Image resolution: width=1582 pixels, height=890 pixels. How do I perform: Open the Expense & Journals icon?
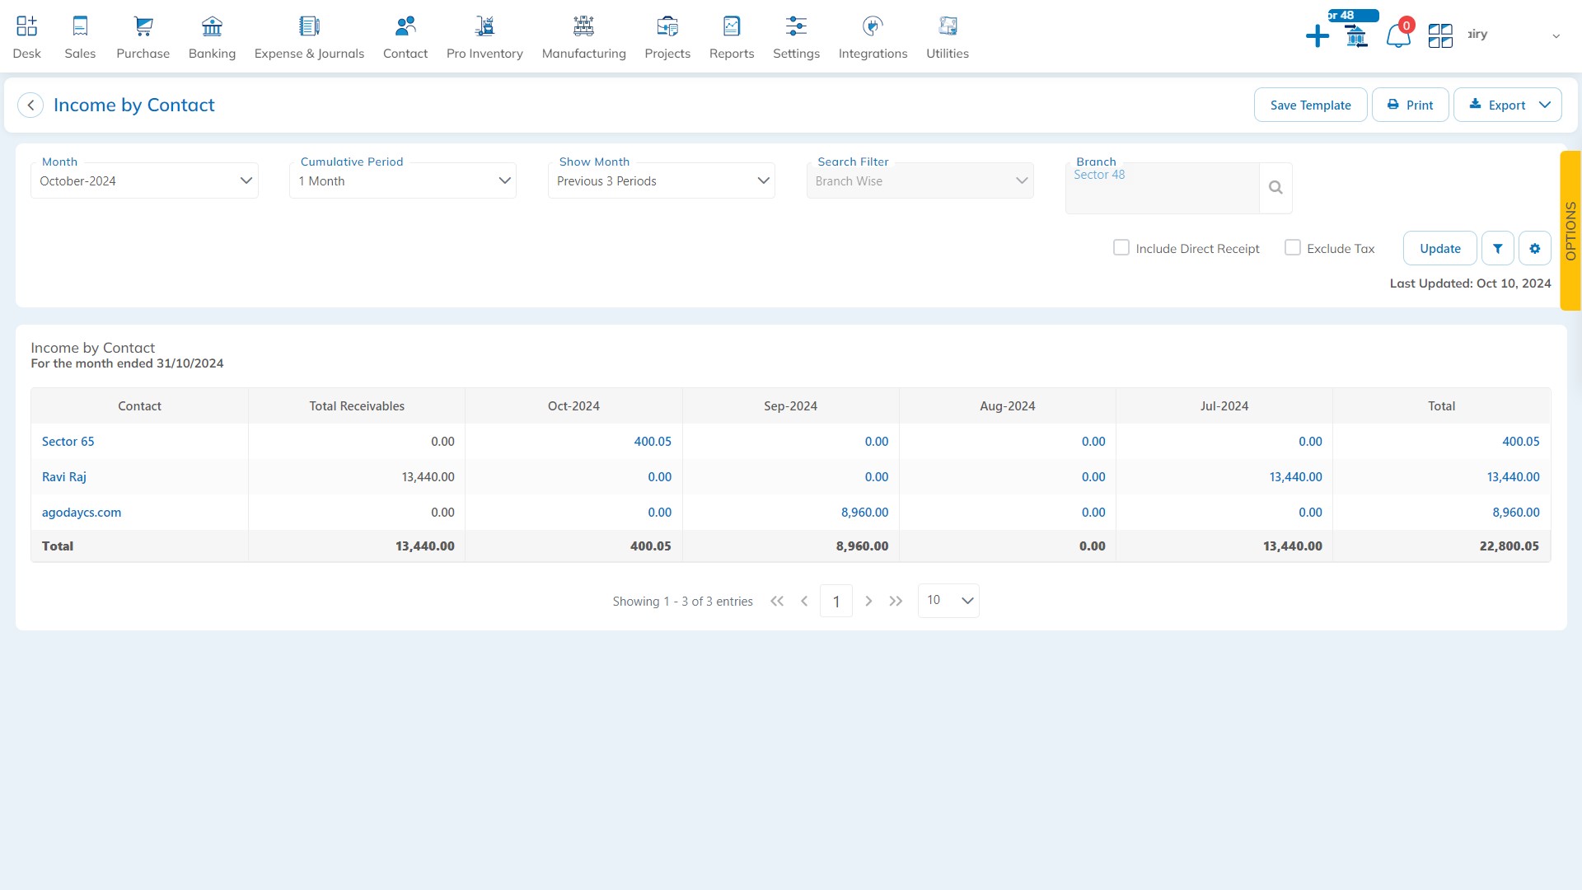pos(309,26)
